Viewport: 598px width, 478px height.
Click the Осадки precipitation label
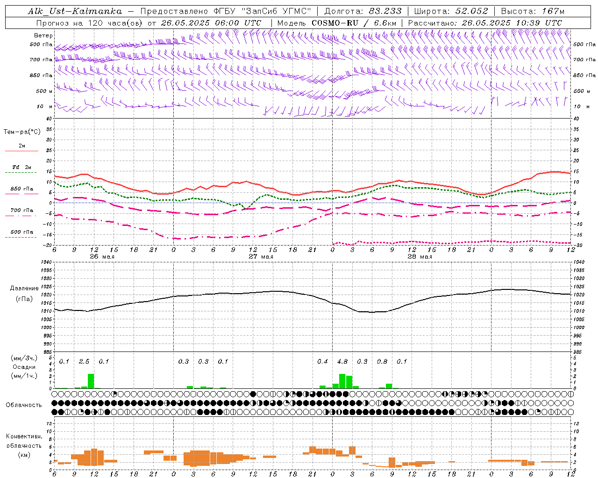tap(24, 367)
